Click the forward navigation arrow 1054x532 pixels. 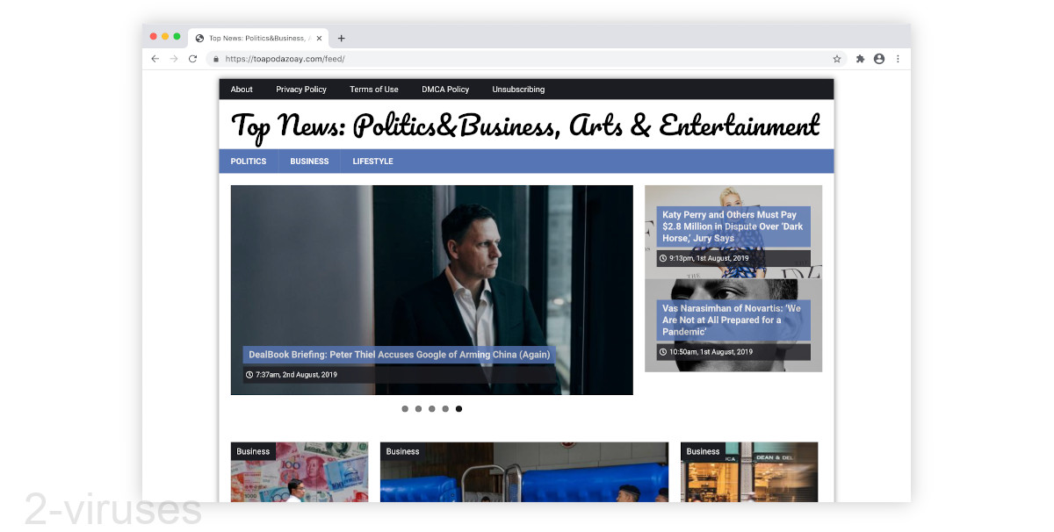click(173, 58)
